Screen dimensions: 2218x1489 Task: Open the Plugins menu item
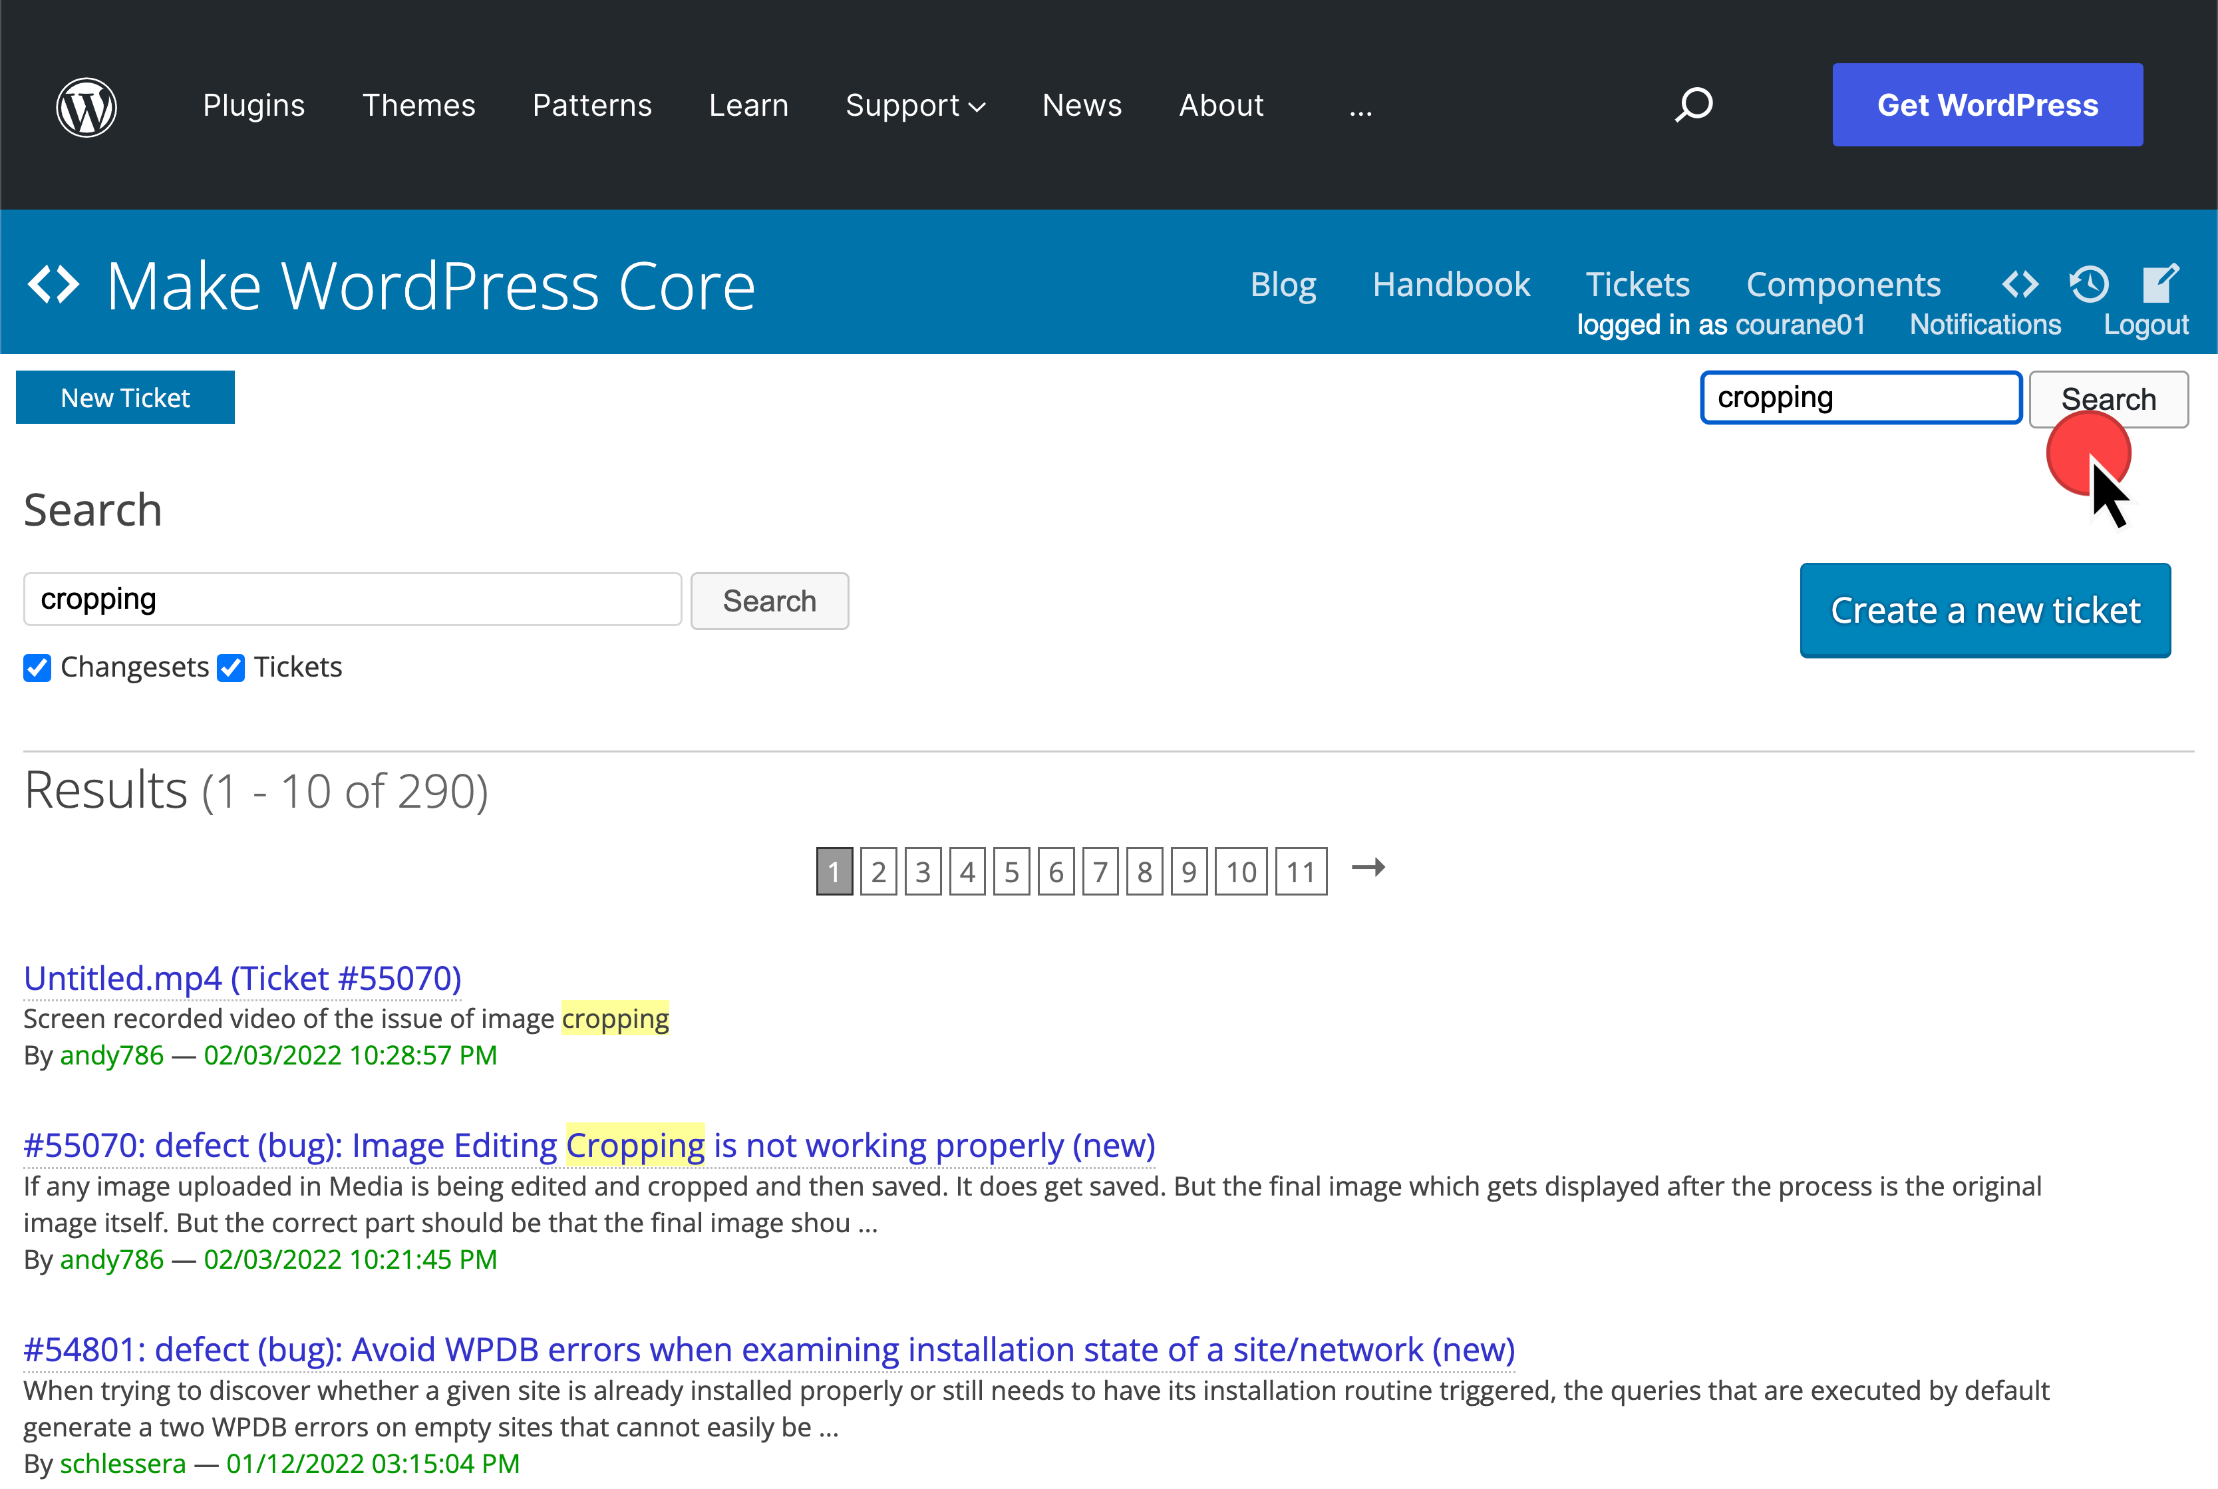pos(253,105)
